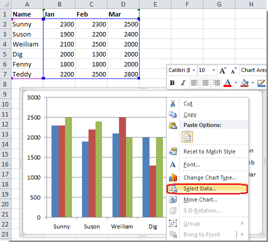Select row 8 header

(5, 84)
